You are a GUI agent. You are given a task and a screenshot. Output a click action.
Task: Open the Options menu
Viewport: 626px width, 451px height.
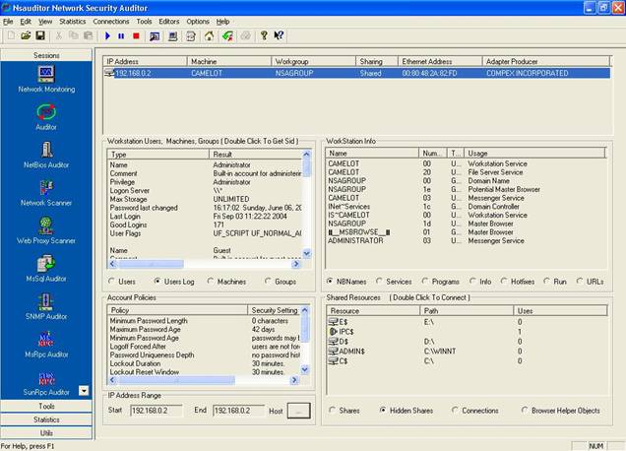tap(198, 22)
